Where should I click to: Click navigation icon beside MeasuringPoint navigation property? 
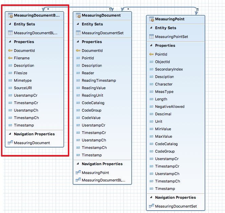pyautogui.click(x=78, y=173)
